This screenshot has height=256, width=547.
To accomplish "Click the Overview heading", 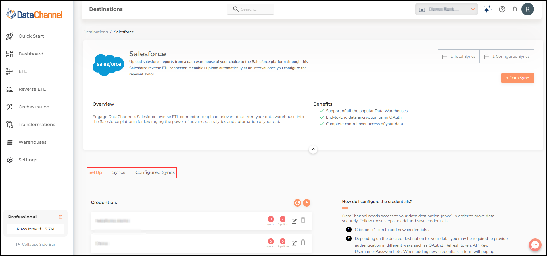I will click(x=103, y=104).
